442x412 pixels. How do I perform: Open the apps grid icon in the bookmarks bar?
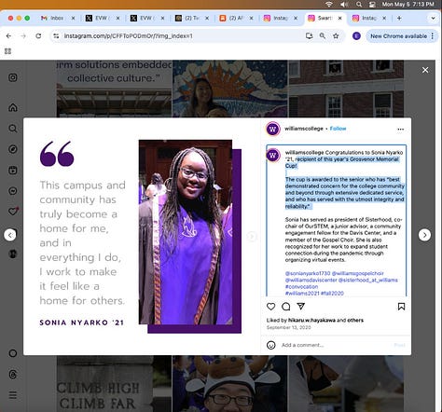click(x=8, y=51)
